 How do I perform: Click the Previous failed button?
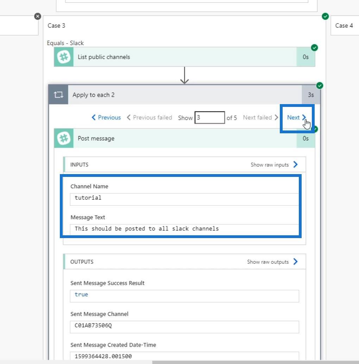[x=150, y=117]
